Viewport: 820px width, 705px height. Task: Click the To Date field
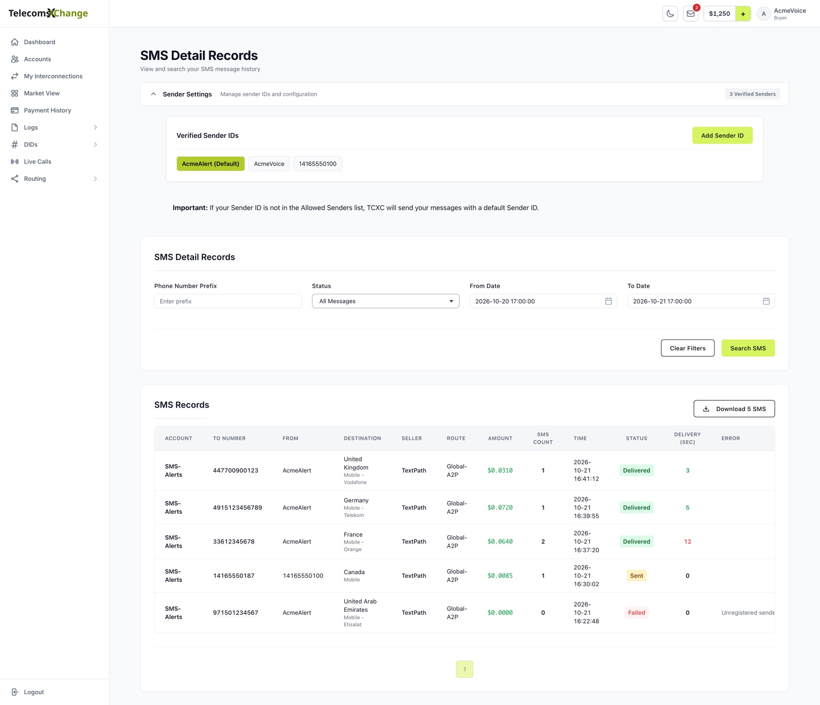701,301
